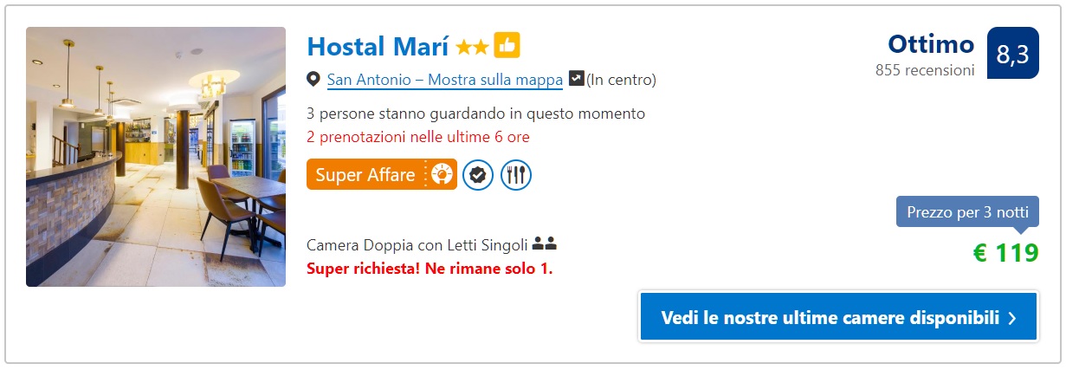Open San Antonio – Mostra sulla mappa link
Screen dimensions: 1066x370
(x=445, y=80)
